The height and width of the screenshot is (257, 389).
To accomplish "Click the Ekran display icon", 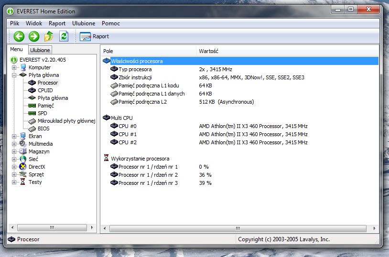I will (23, 136).
